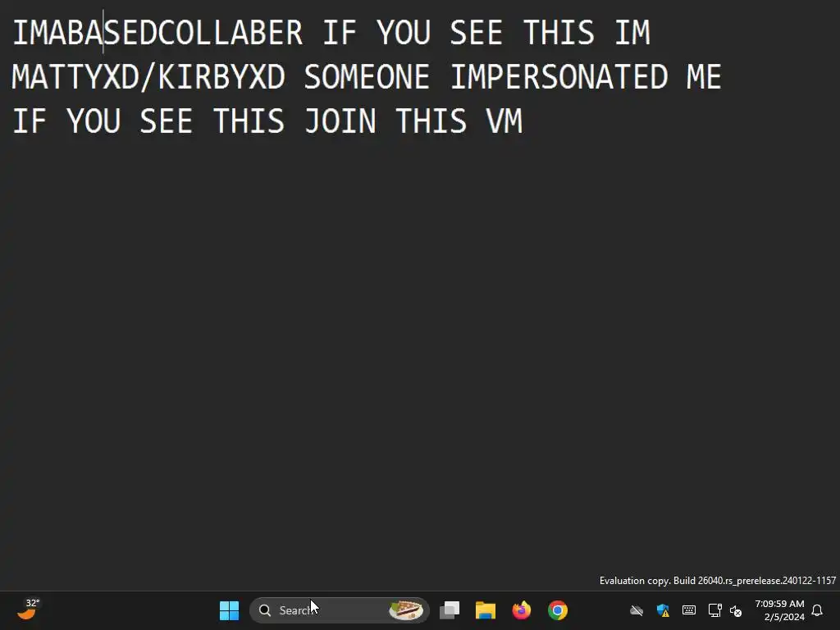Screen dimensions: 840x630
Task: Click the search magnifier icon in taskbar
Action: 265,610
